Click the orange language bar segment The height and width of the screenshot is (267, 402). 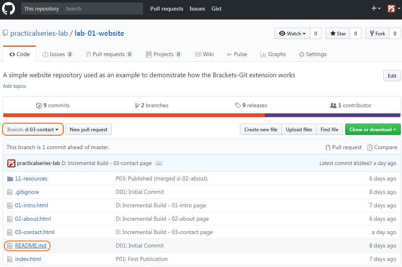(x=134, y=115)
